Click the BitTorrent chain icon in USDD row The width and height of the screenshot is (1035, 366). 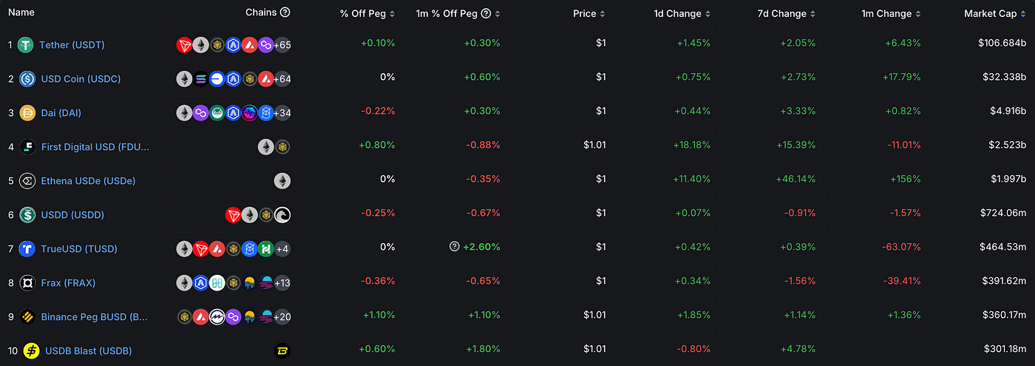(x=282, y=215)
